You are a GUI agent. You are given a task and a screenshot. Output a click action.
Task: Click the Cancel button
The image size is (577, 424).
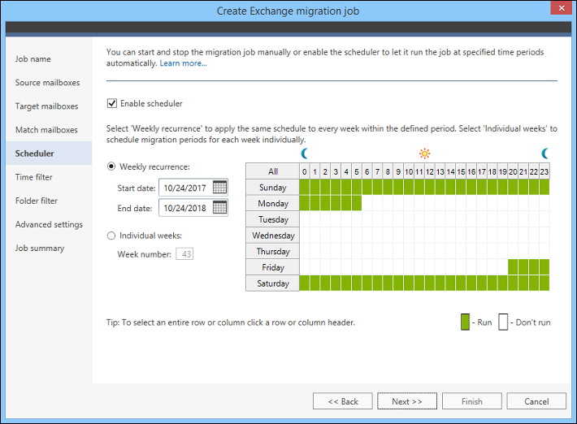536,401
